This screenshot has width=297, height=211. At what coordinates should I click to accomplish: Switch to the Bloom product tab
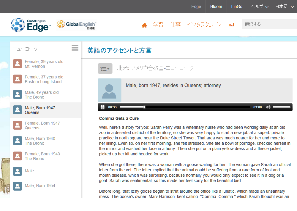click(x=216, y=7)
